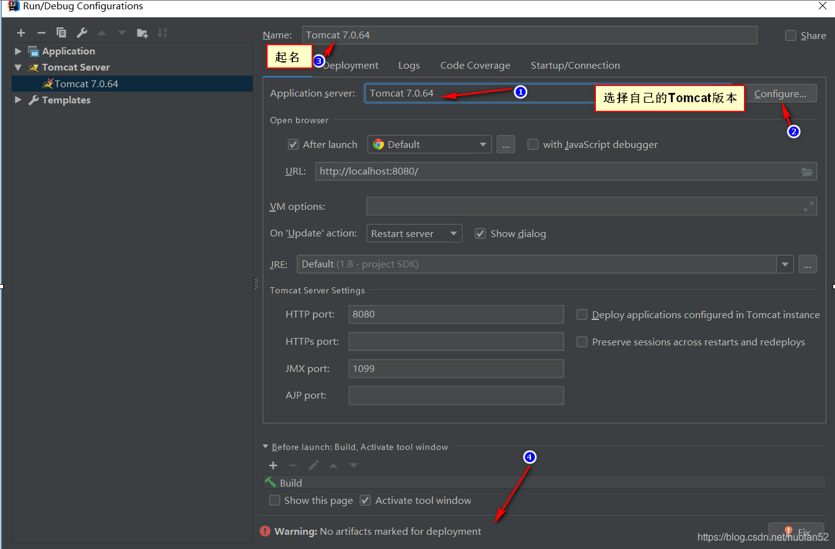
Task: Click the 'No artifacts marked for deployment' warning text
Action: point(400,532)
